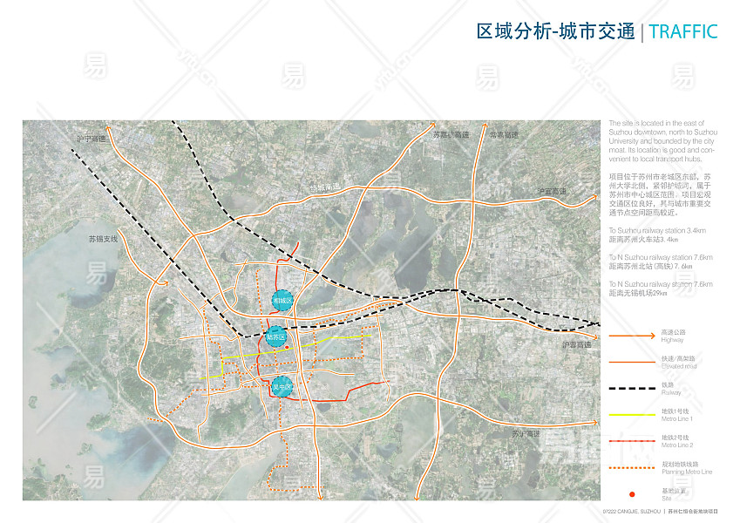Click the 沪宁高速 map label
Image resolution: width=740 pixels, height=523 pixels.
tap(92, 139)
